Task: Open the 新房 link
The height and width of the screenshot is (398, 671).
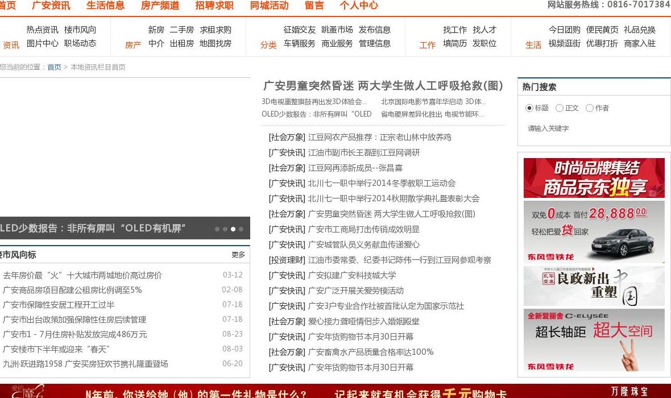Action: pyautogui.click(x=156, y=30)
